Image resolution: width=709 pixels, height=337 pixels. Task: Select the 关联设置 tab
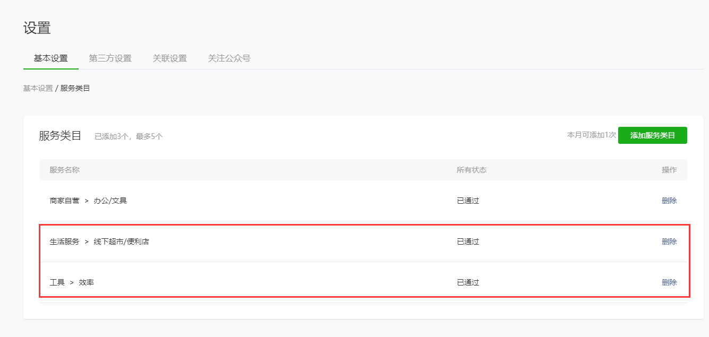[170, 58]
